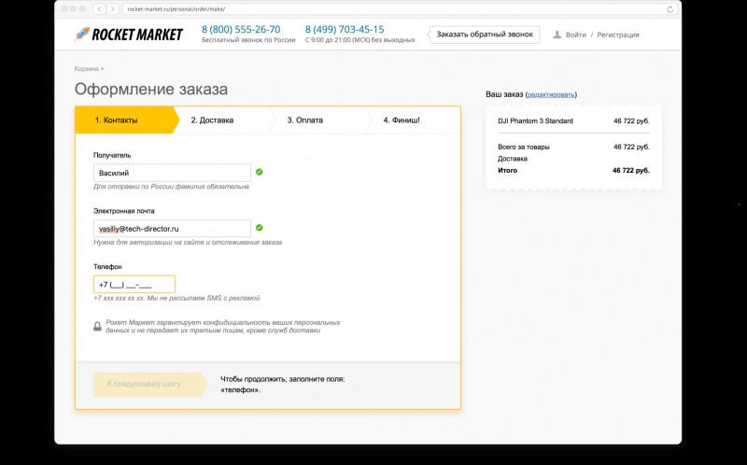747x465 pixels.
Task: Click Заказать обратный звонок button
Action: [485, 35]
